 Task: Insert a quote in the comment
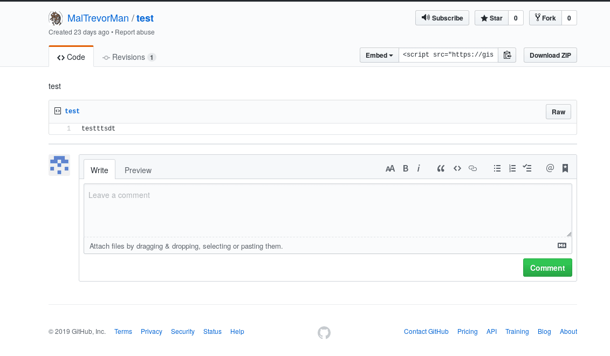pos(440,168)
